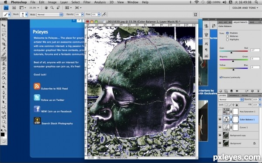
Task: Click the Yellow-Blue slider handle
Action: (234, 70)
